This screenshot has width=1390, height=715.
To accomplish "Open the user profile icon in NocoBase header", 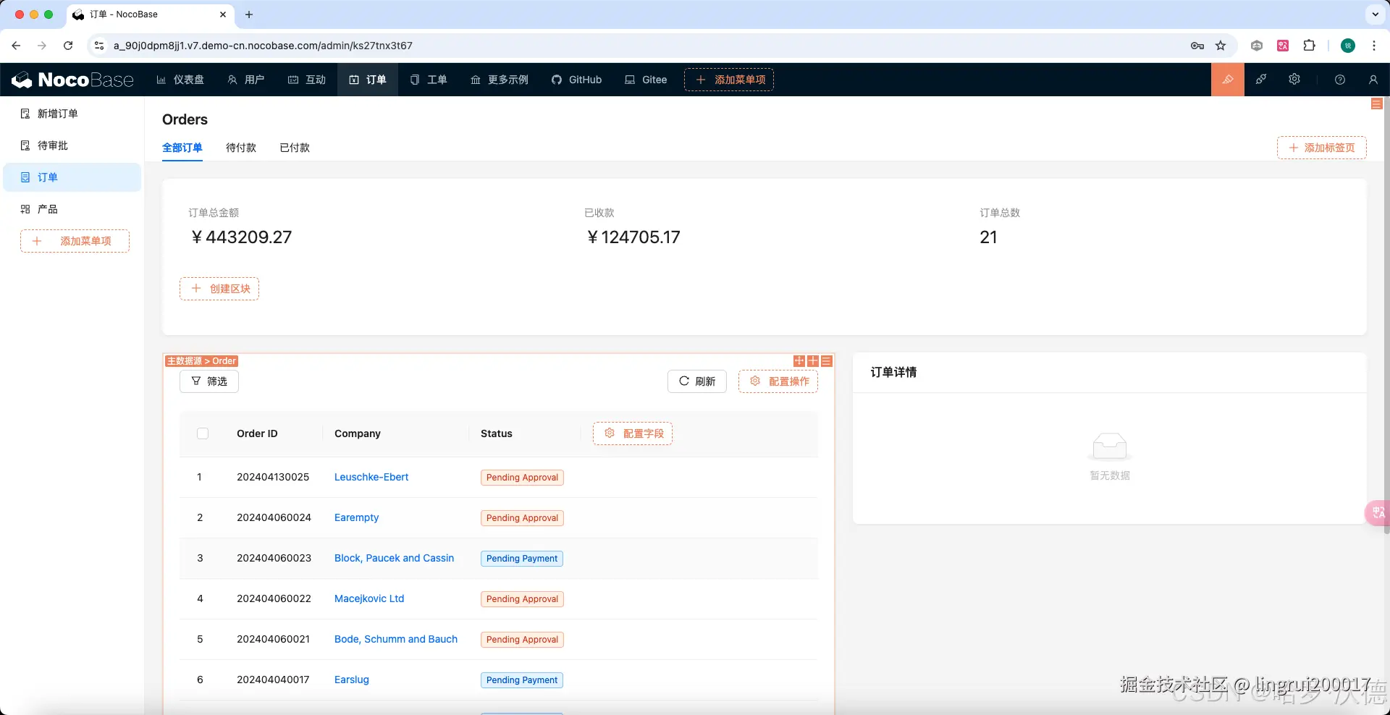I will pos(1373,80).
